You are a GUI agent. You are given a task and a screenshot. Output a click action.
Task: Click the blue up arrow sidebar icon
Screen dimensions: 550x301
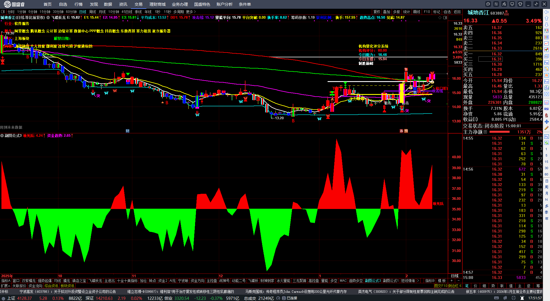point(547,18)
